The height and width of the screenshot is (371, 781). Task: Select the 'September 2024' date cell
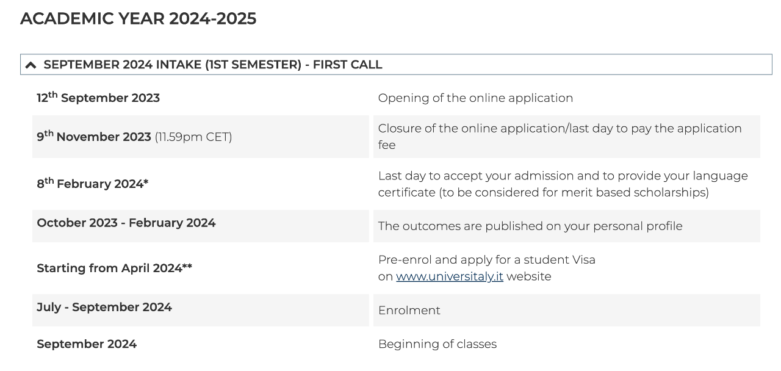click(x=201, y=344)
